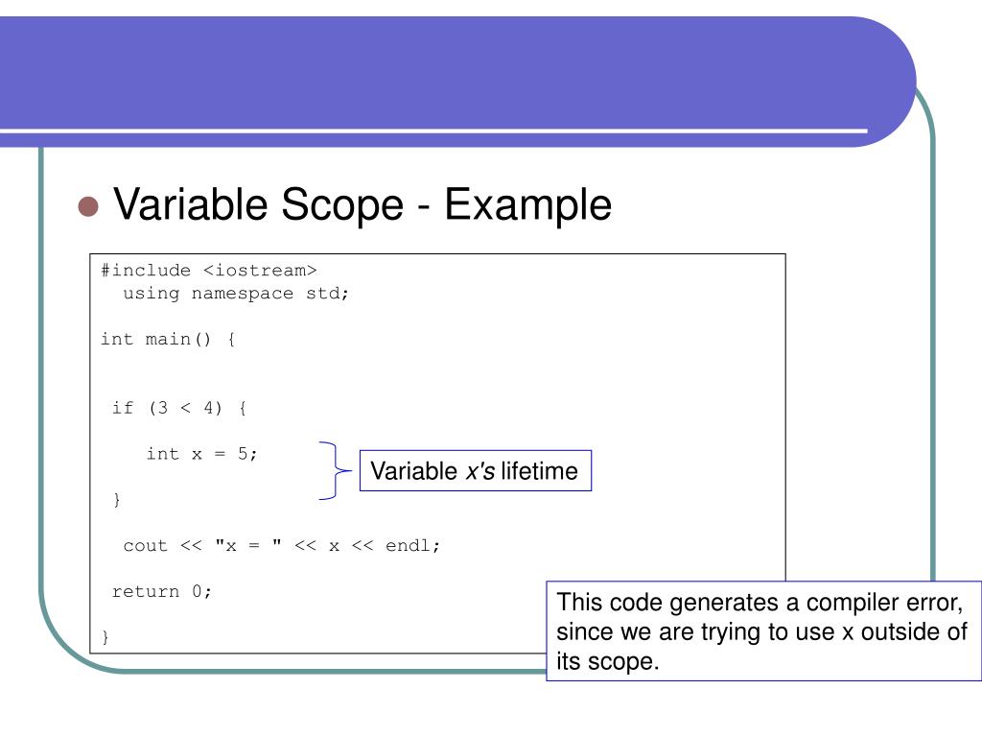Click the string "x = " in the cout statement

pos(248,545)
